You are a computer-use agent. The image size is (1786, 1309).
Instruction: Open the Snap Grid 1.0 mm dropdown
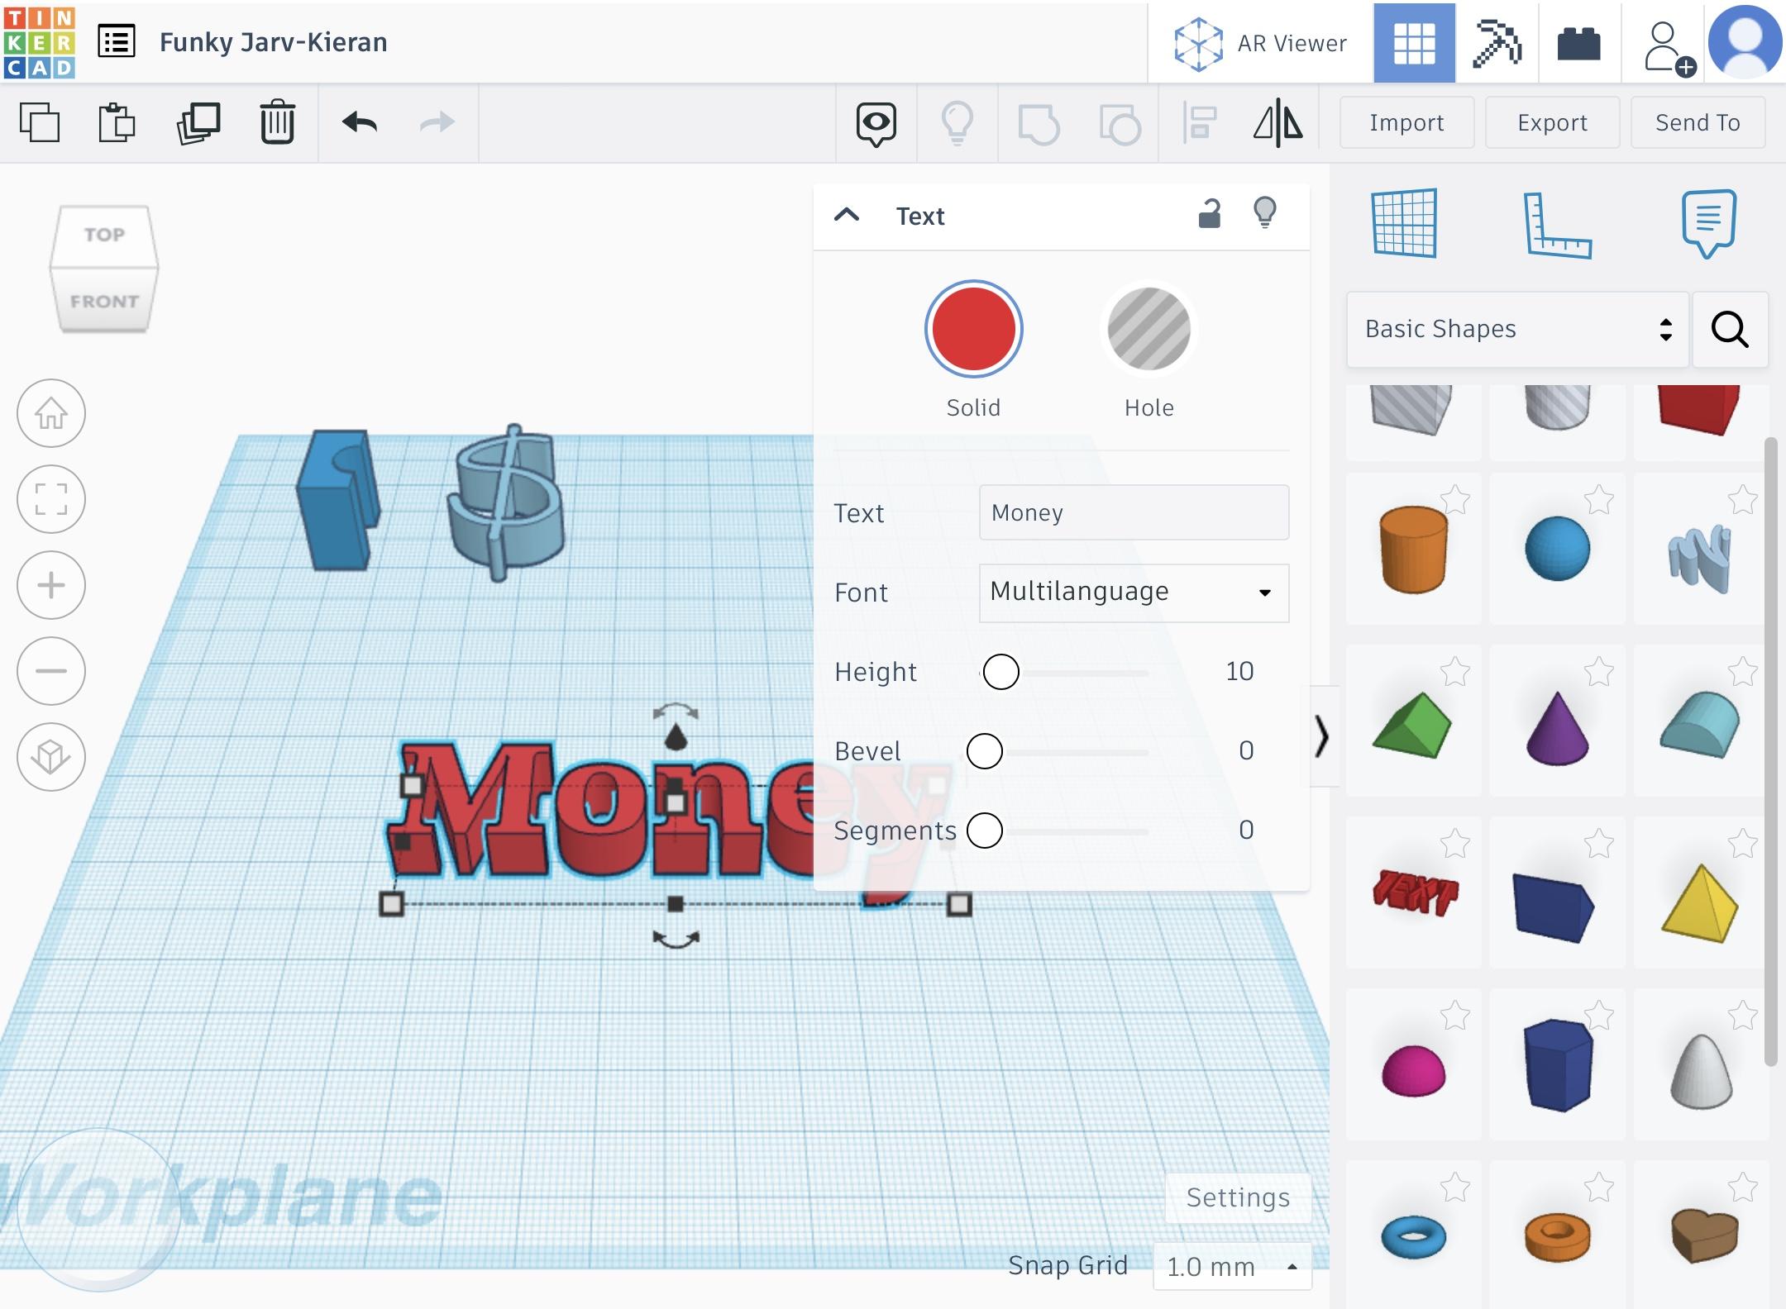[1231, 1266]
